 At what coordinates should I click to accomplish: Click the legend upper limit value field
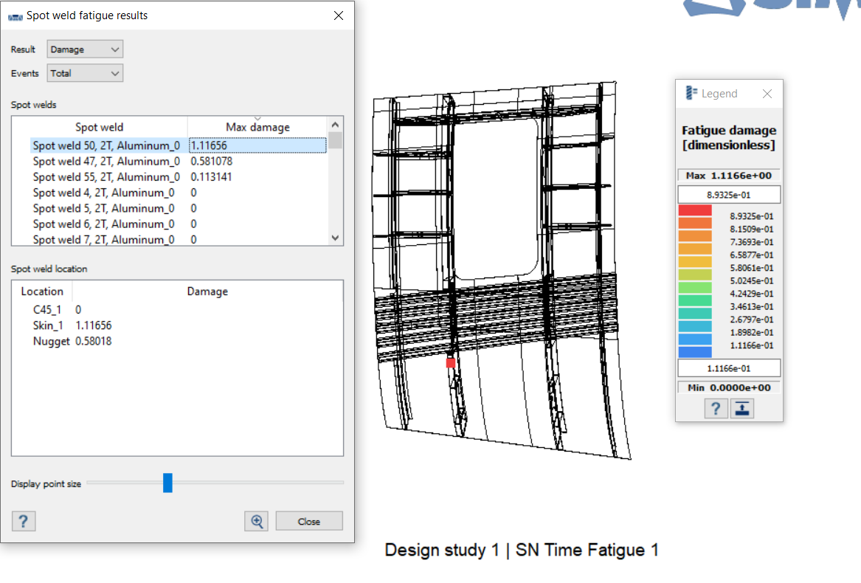point(728,195)
